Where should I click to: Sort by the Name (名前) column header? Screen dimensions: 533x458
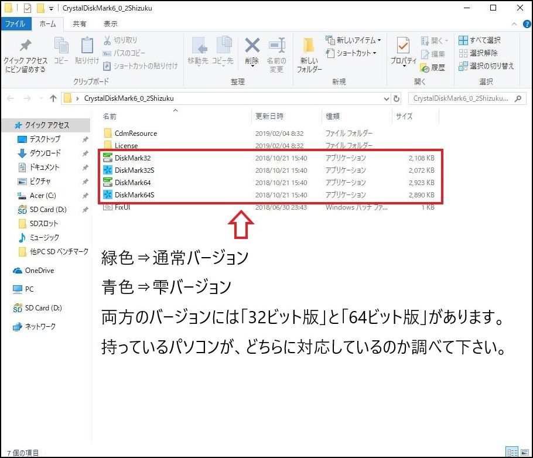click(110, 117)
